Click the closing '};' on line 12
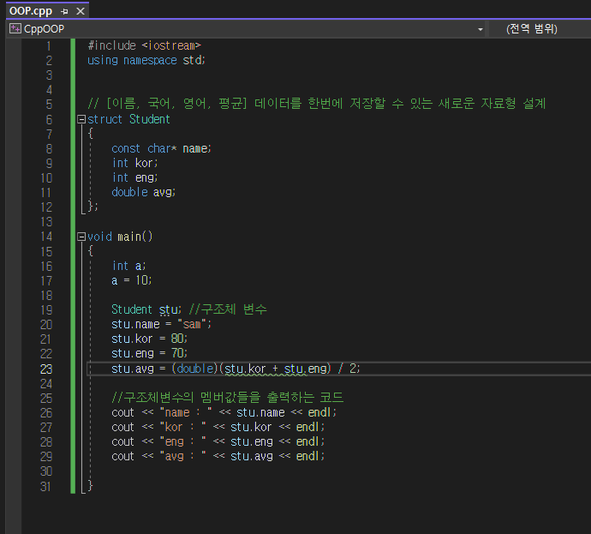Screen dimensions: 591x534 [93, 207]
